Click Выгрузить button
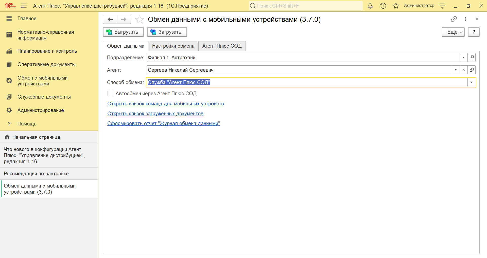Viewport: 487px width, 258px height. (x=124, y=32)
